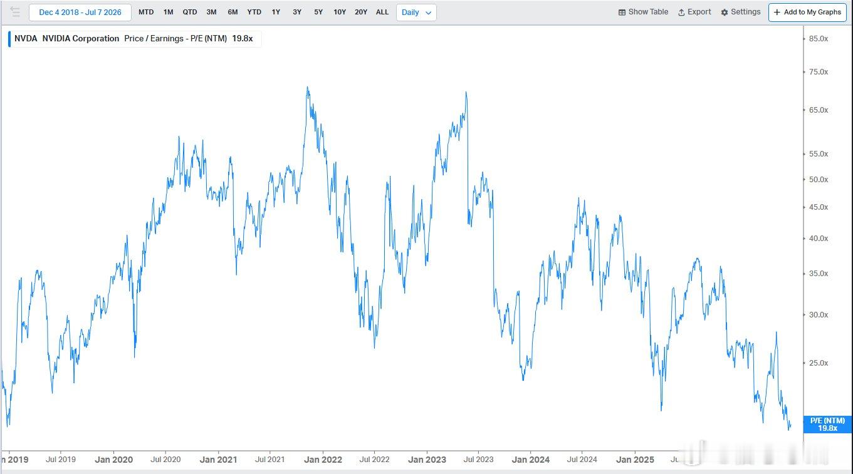Click the Jan 2022 x-axis label

323,460
